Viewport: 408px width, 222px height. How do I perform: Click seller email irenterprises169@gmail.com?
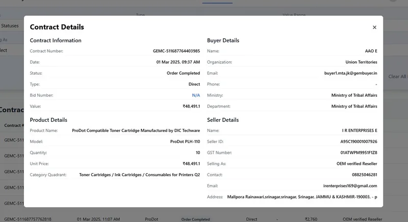pos(350,186)
